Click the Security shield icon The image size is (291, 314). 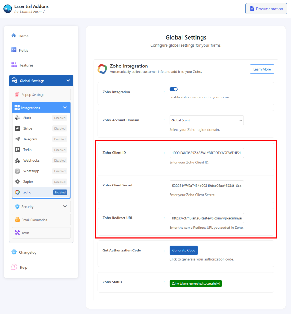pyautogui.click(x=17, y=206)
